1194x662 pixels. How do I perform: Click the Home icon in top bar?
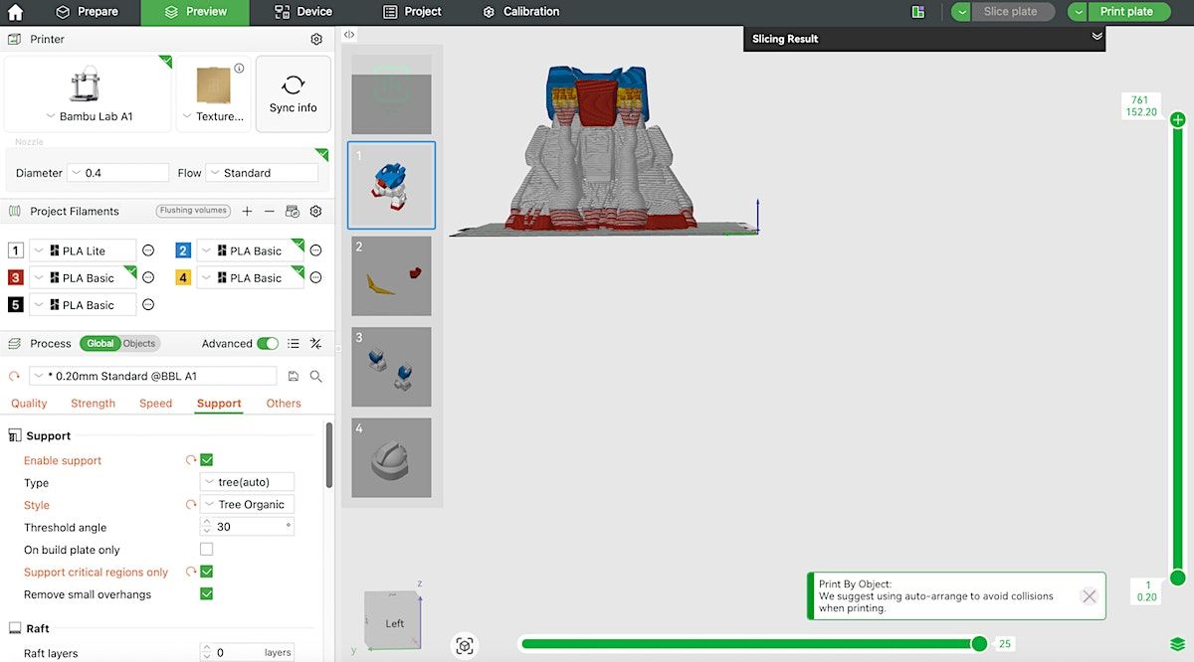coord(15,12)
